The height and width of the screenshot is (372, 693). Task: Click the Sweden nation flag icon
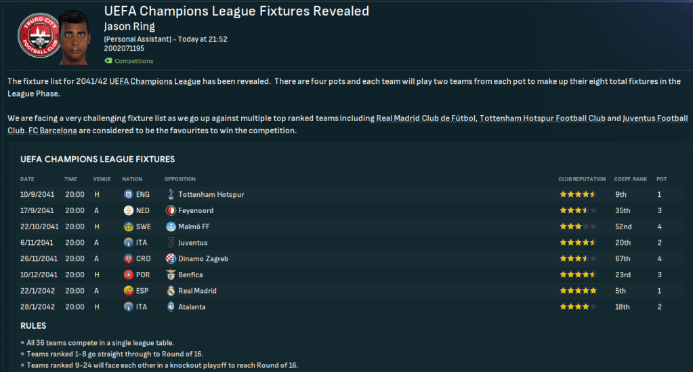click(x=128, y=227)
